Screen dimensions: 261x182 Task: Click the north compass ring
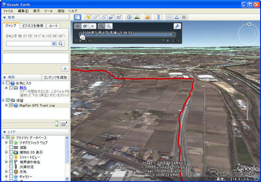(x=248, y=34)
